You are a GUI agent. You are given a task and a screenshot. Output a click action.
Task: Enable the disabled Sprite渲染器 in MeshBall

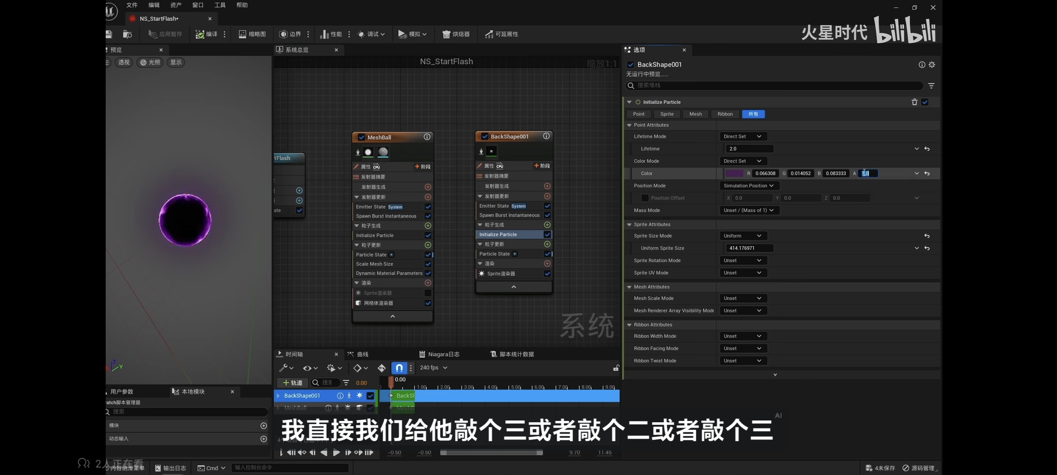pos(428,293)
